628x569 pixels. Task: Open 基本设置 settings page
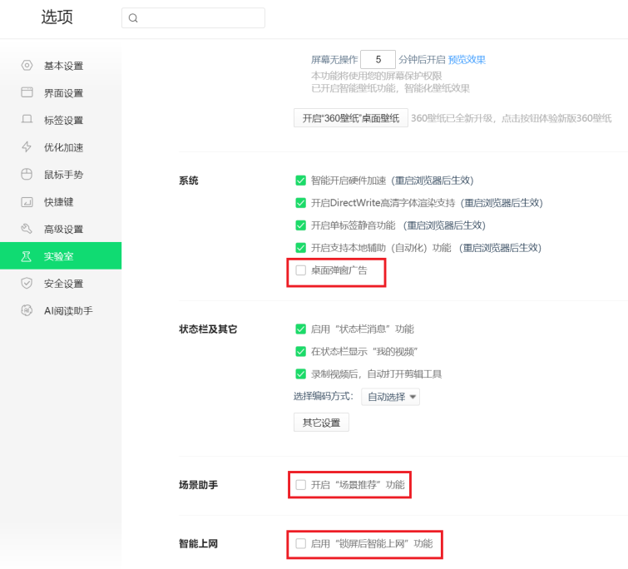(x=61, y=66)
